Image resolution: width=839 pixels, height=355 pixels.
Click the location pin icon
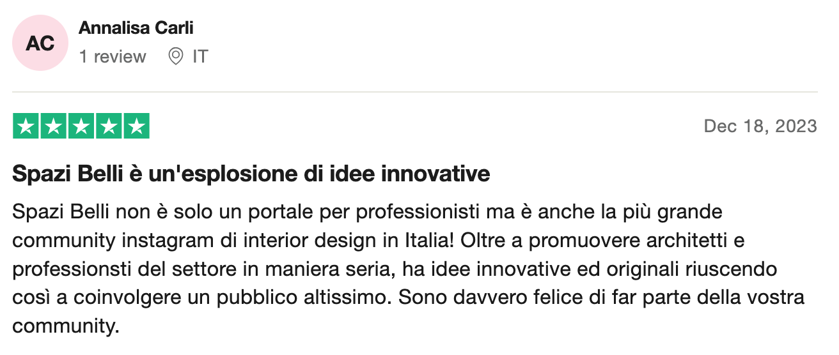175,57
